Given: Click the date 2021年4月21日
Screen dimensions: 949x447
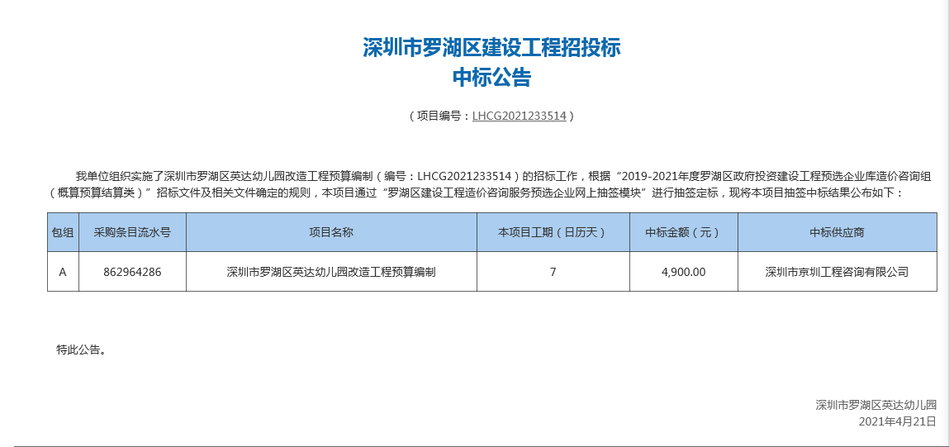Looking at the screenshot, I should 898,421.
